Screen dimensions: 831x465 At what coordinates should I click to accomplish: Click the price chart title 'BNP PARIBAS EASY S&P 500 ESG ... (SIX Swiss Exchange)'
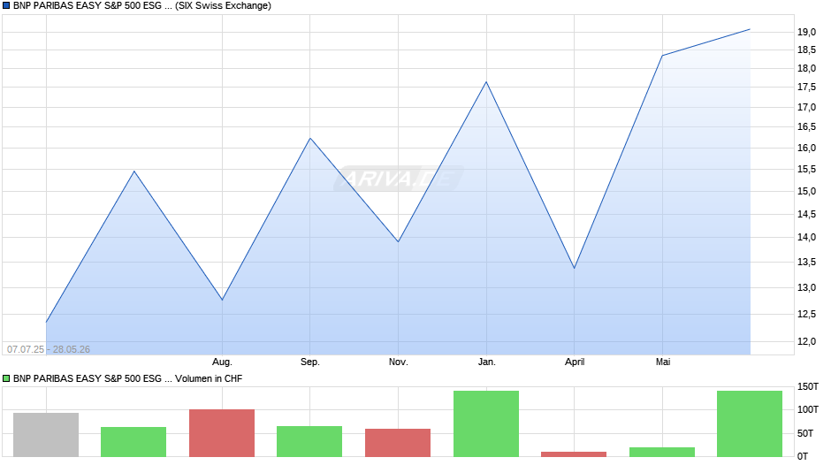(x=142, y=6)
